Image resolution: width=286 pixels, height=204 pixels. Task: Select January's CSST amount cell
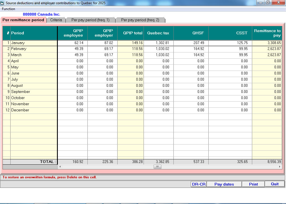(230, 43)
